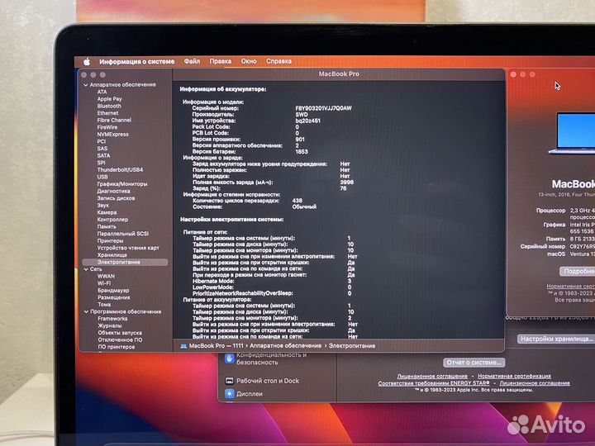This screenshot has height=446, width=595.
Task: Select USB in the sidebar
Action: (102, 177)
